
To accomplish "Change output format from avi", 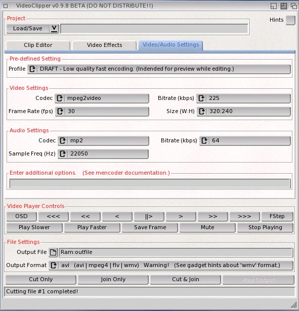I will 171,266.
